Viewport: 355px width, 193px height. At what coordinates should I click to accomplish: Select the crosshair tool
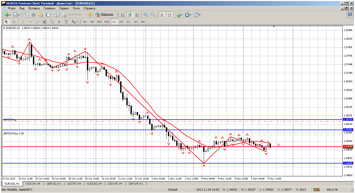click(14, 22)
